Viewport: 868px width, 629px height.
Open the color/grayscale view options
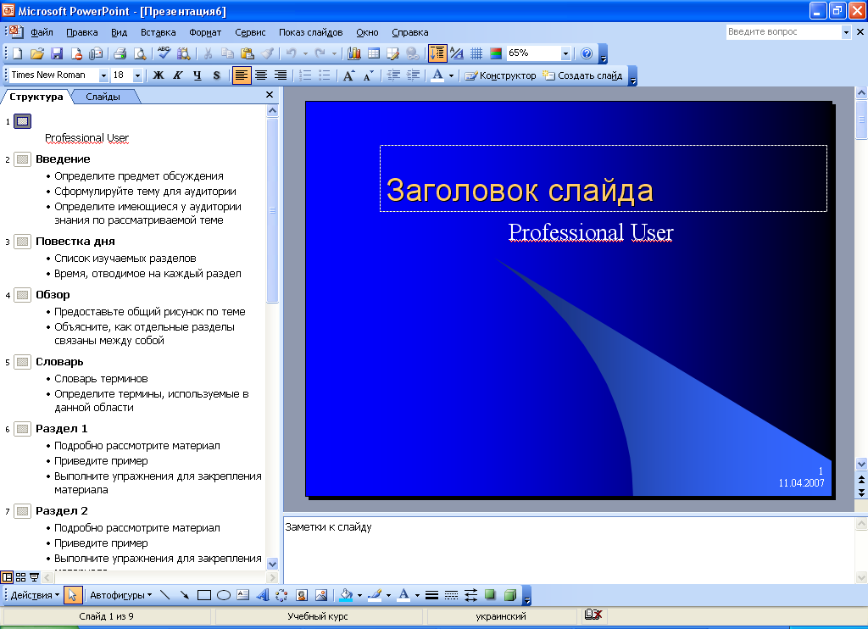click(x=496, y=53)
